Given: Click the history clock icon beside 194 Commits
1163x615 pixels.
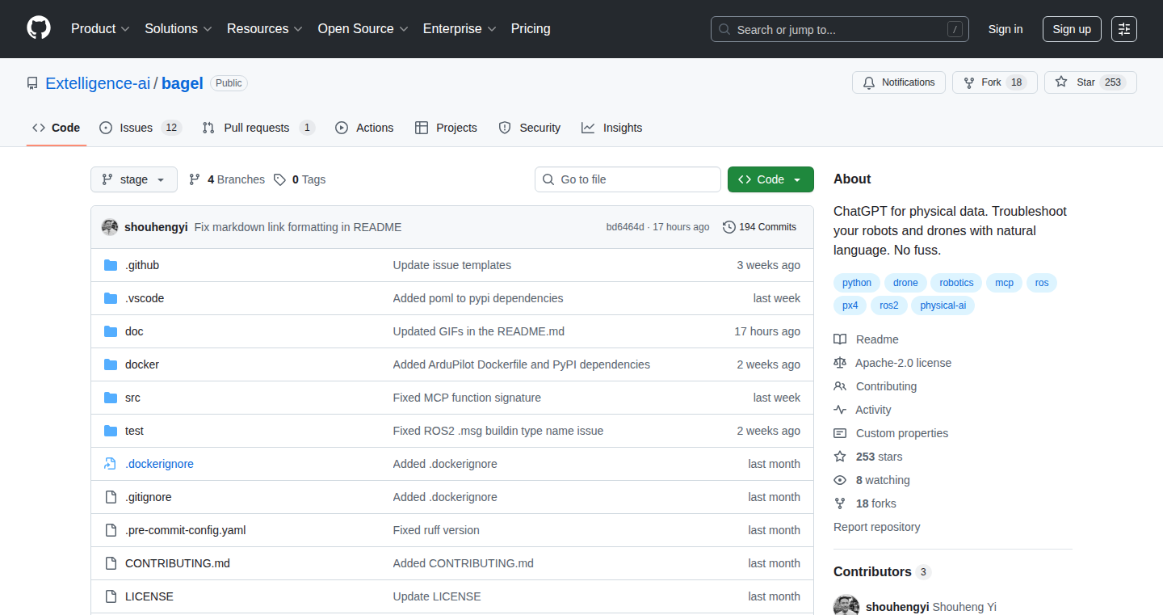Looking at the screenshot, I should click(x=729, y=227).
